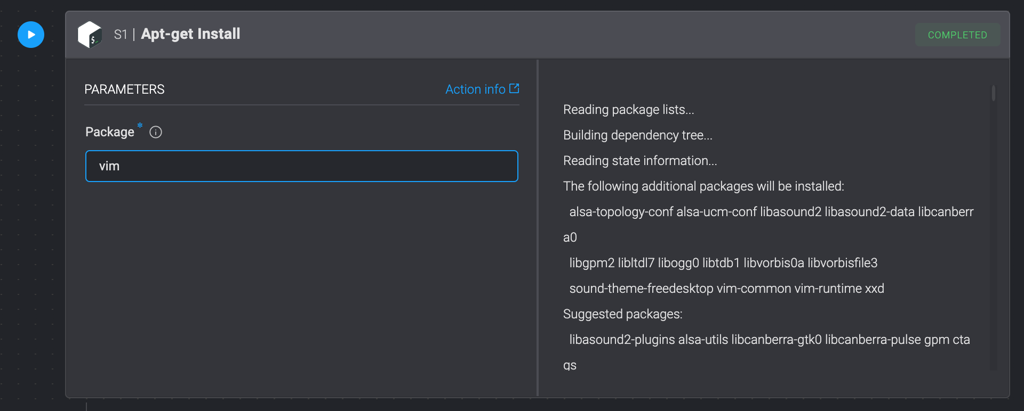The height and width of the screenshot is (411, 1024).
Task: Click the 'Reading package lists...' output line
Action: (x=629, y=110)
